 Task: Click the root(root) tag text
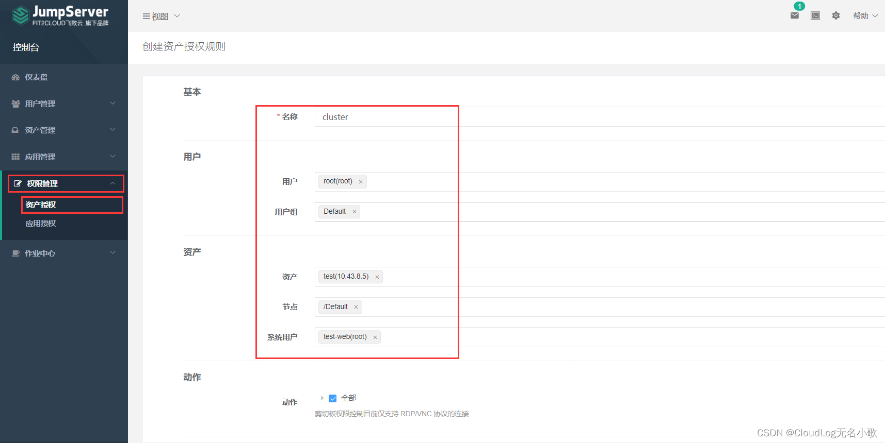(x=338, y=181)
